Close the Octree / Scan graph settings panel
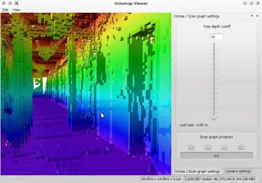 pos(257,16)
